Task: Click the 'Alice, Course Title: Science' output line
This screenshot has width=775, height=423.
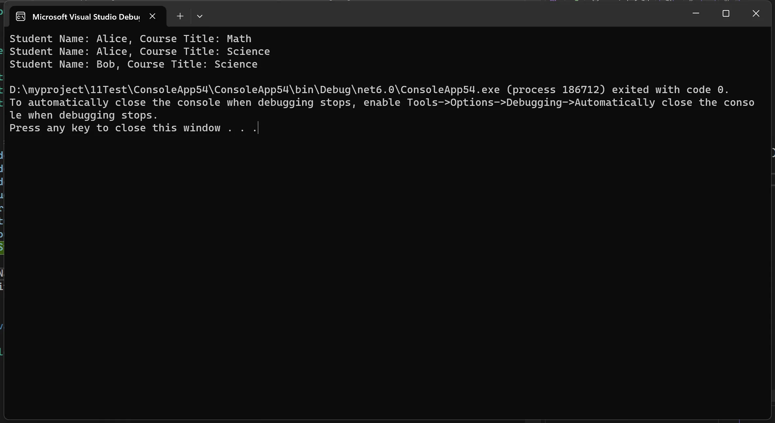Action: [x=140, y=51]
